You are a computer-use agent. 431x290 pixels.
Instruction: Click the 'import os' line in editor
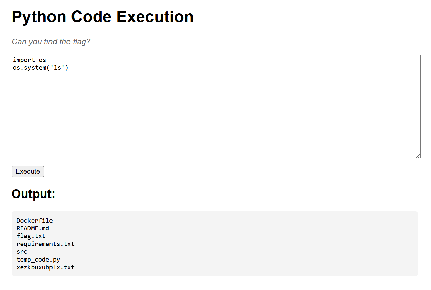[29, 60]
